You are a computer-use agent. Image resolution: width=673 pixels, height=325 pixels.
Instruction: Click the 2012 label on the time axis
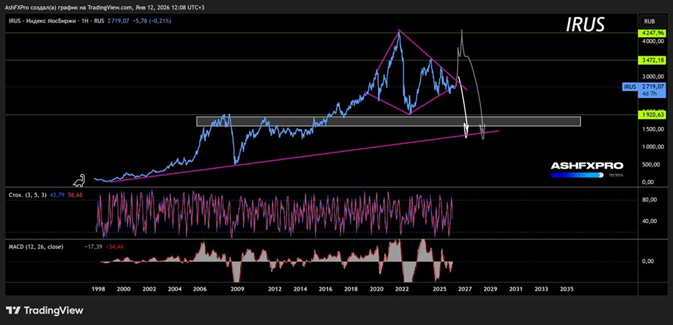pos(275,289)
